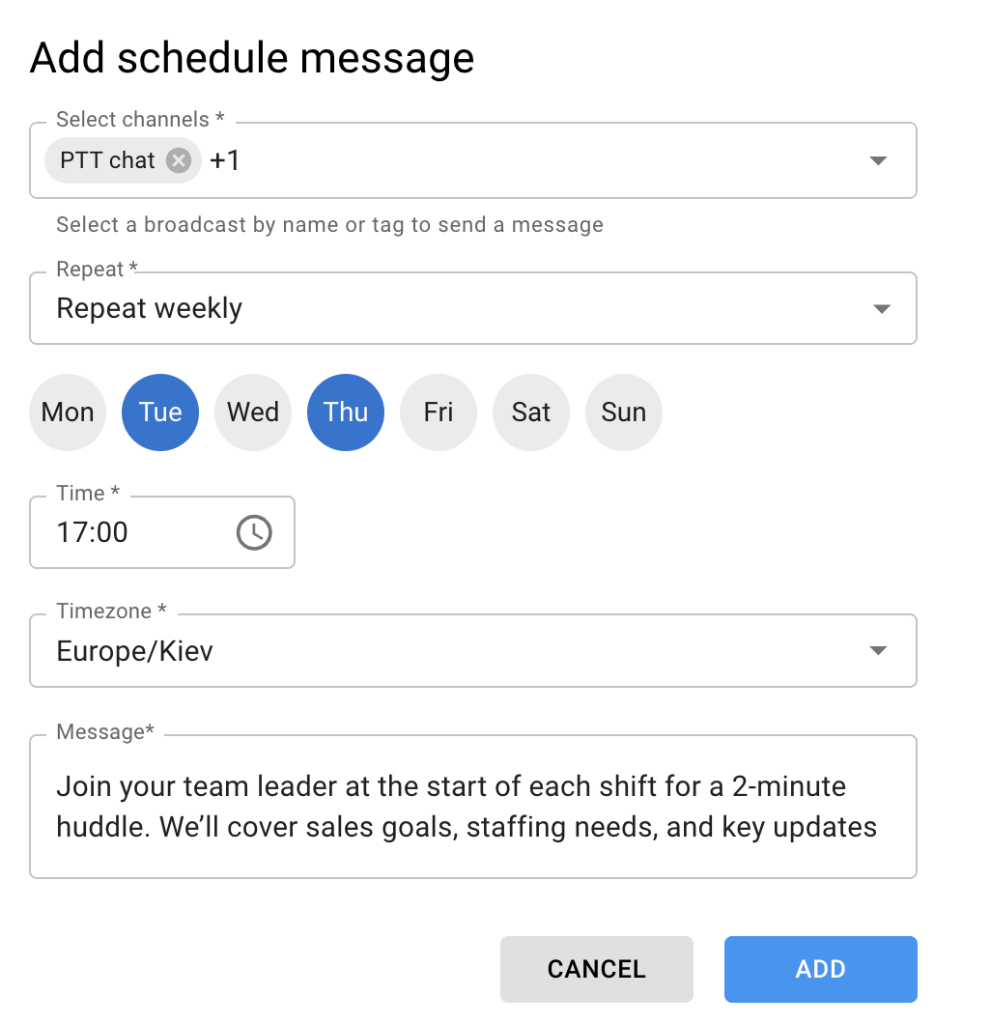Image resolution: width=991 pixels, height=1024 pixels.
Task: Click the ADD button to save the schedule
Action: (820, 969)
